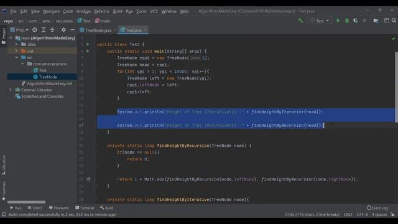Click the Select Opened File target icon

tap(35, 30)
